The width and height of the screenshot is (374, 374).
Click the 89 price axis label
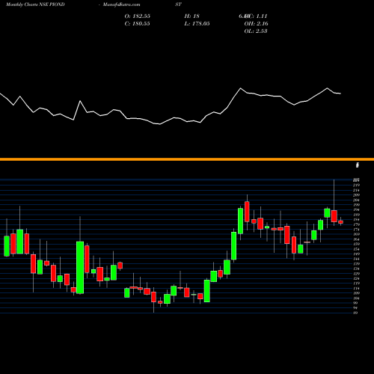(x=356, y=313)
